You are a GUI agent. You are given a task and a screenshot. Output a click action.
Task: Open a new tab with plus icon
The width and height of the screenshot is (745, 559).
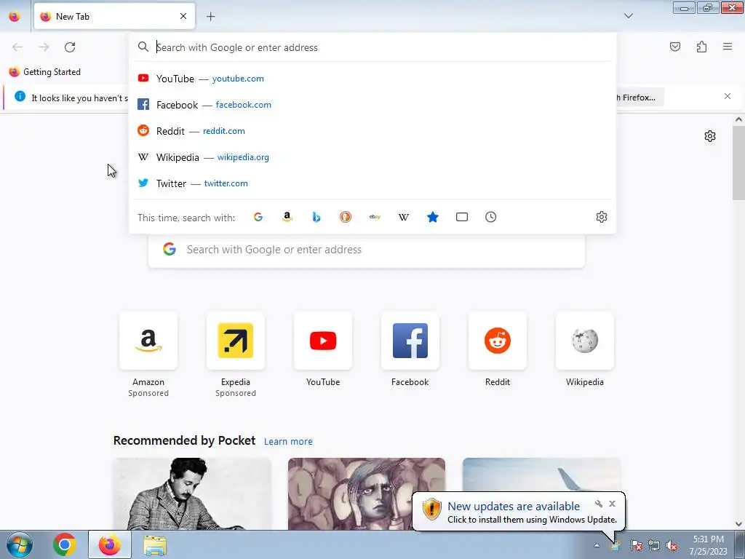pos(210,17)
